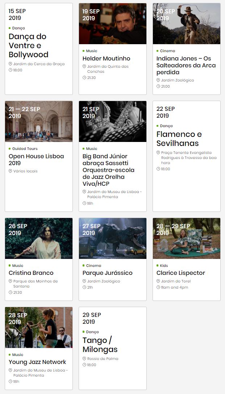The height and width of the screenshot is (394, 225).
Task: Click the Indiana Jones whip photo
Action: (187, 24)
